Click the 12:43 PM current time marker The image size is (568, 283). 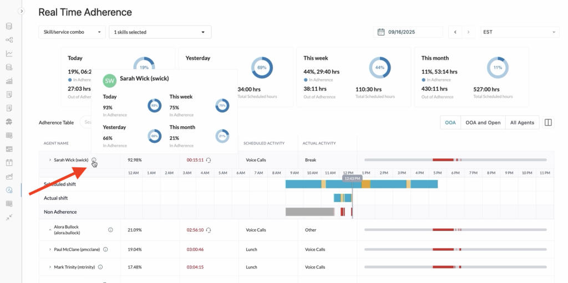coord(352,179)
